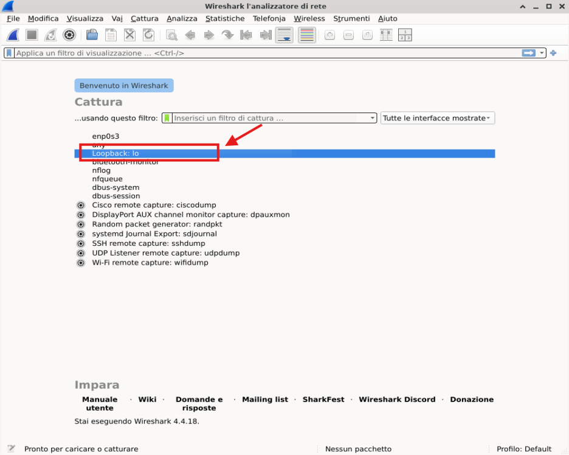Click the pane layout toolbar icon
Screen dimensions: 569x455
(405, 35)
